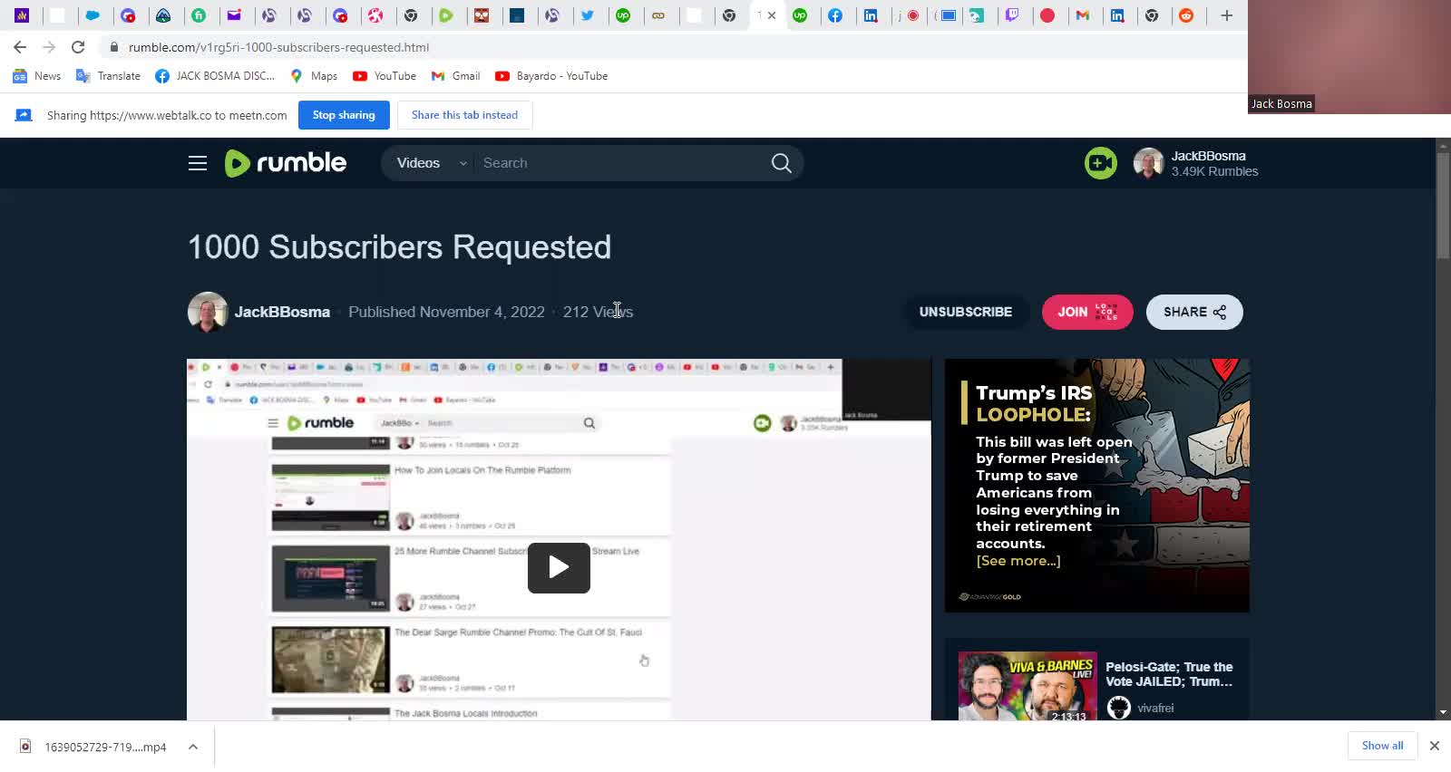
Task: Switch to the Twitch tab
Action: (1012, 15)
